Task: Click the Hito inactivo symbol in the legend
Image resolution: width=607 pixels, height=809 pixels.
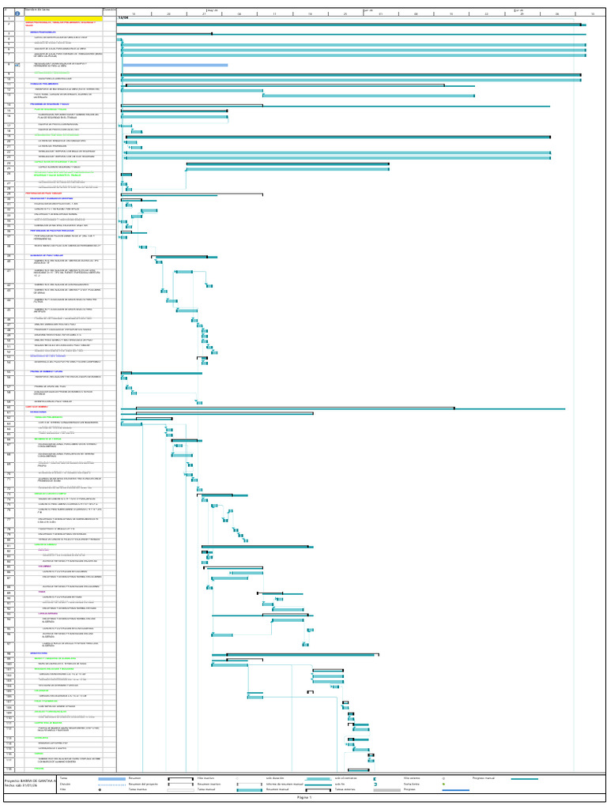Action: (x=237, y=778)
